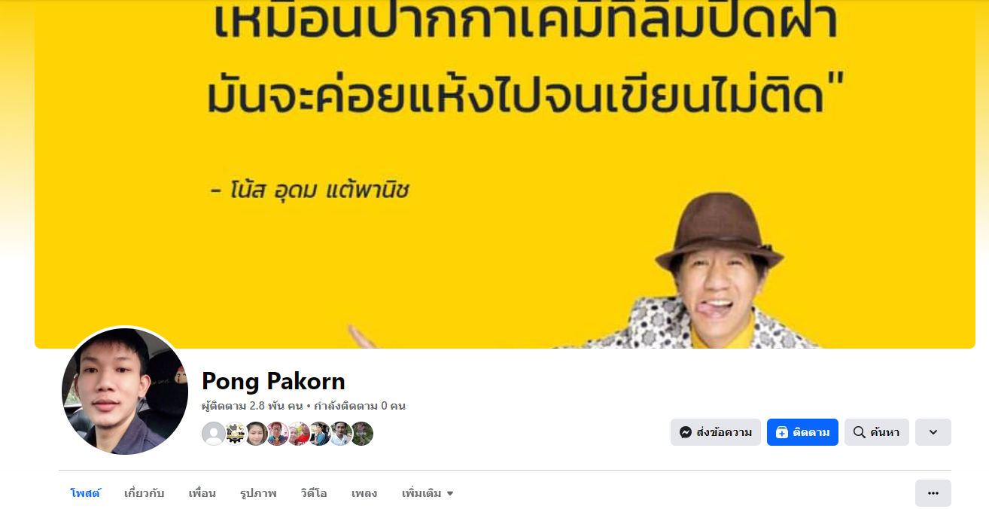
Task: Open the yellow cover photo
Action: point(504,174)
